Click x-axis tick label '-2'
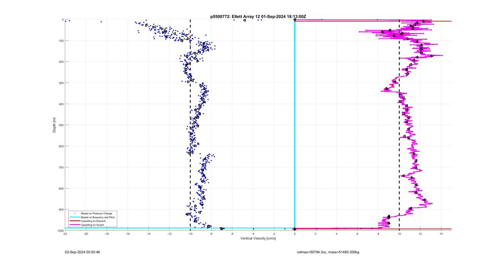The width and height of the screenshot is (499, 259). (274, 234)
